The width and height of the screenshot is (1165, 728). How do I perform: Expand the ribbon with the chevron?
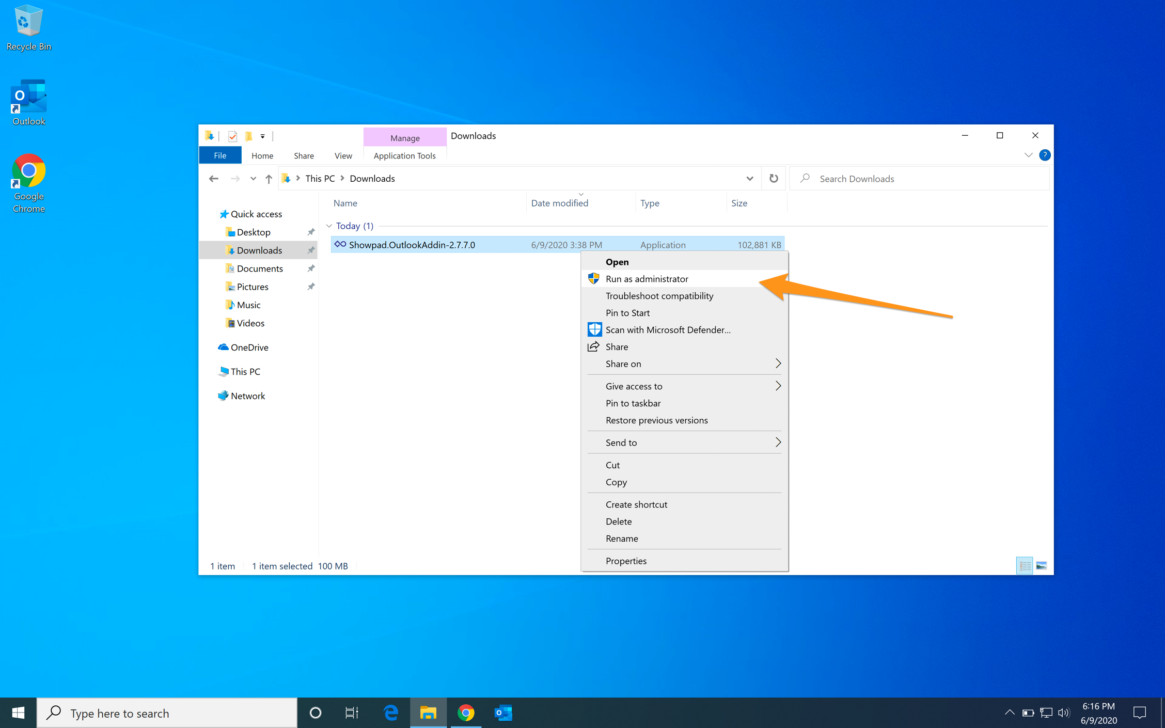coord(1028,155)
